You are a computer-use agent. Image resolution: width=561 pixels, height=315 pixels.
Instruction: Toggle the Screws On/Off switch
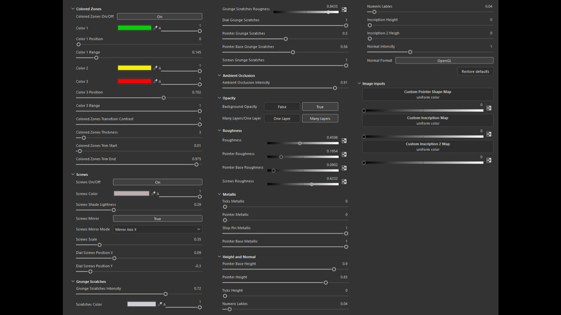coord(157,182)
